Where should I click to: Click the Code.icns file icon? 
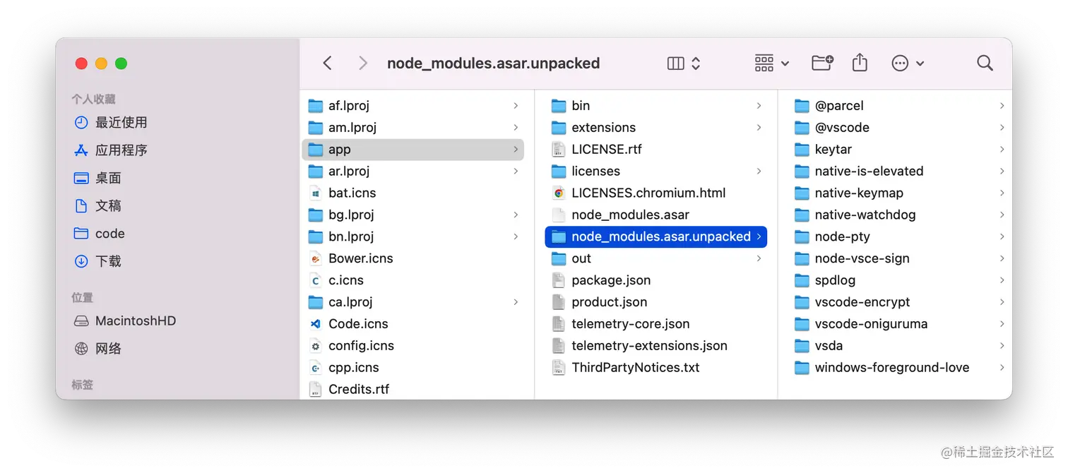tap(316, 323)
